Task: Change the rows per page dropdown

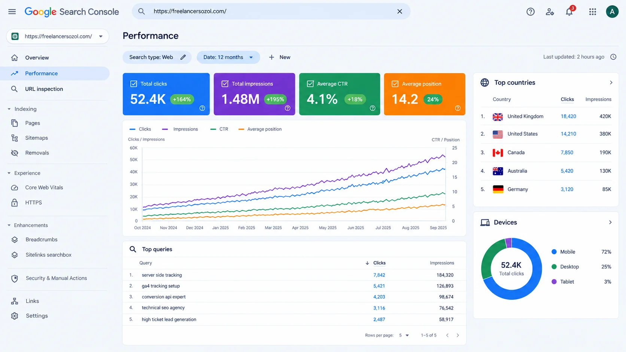Action: tap(404, 335)
